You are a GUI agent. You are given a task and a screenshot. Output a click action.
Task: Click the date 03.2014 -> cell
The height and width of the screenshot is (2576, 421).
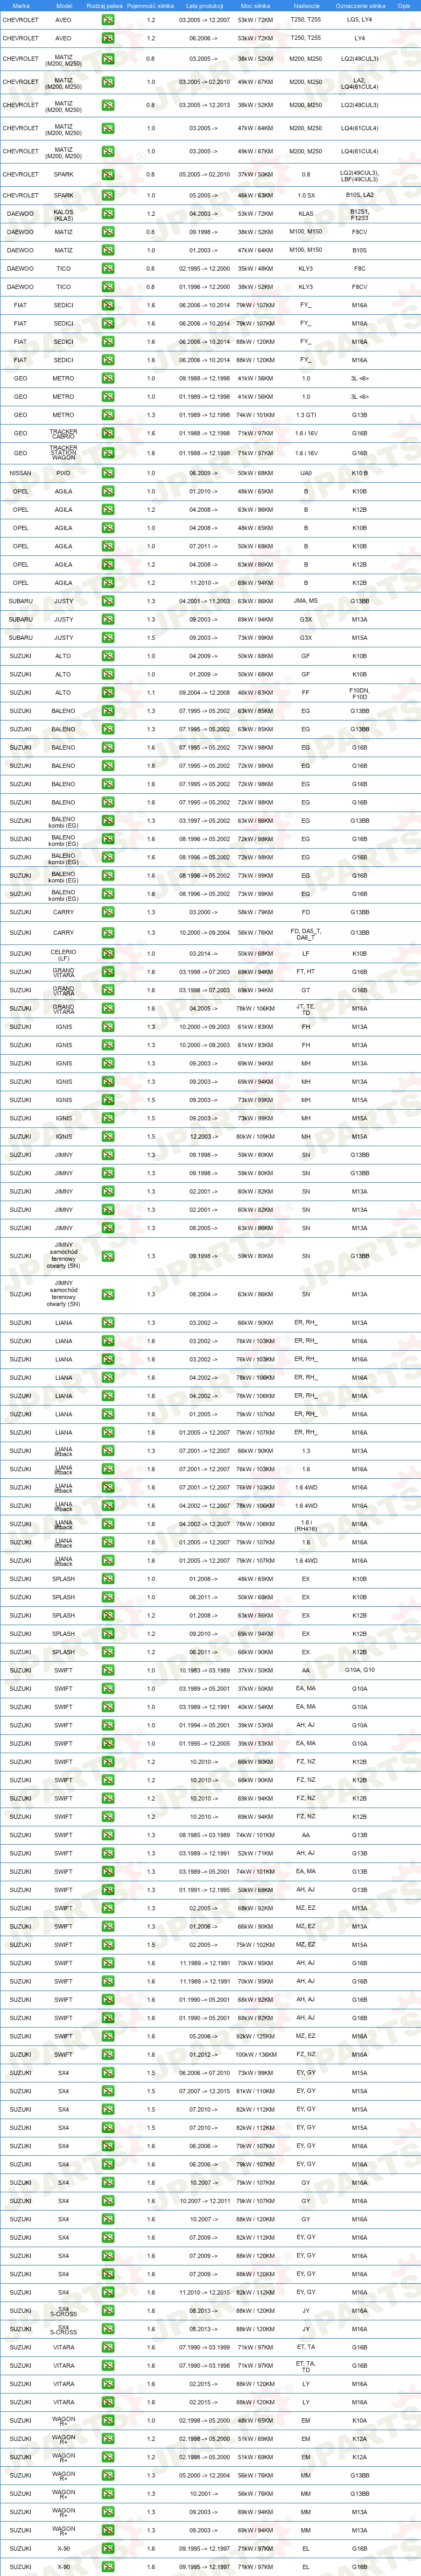(x=204, y=953)
